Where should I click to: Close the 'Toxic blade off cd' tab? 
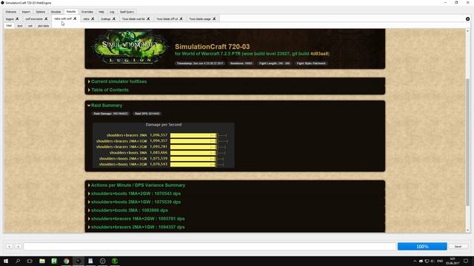181,18
